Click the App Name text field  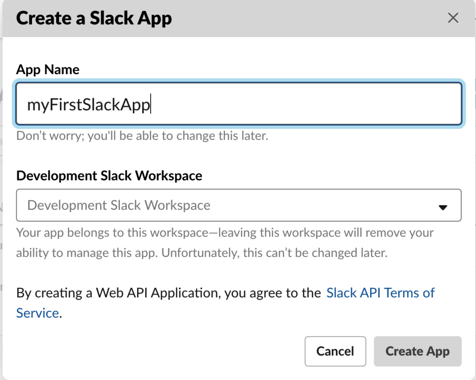(x=238, y=104)
